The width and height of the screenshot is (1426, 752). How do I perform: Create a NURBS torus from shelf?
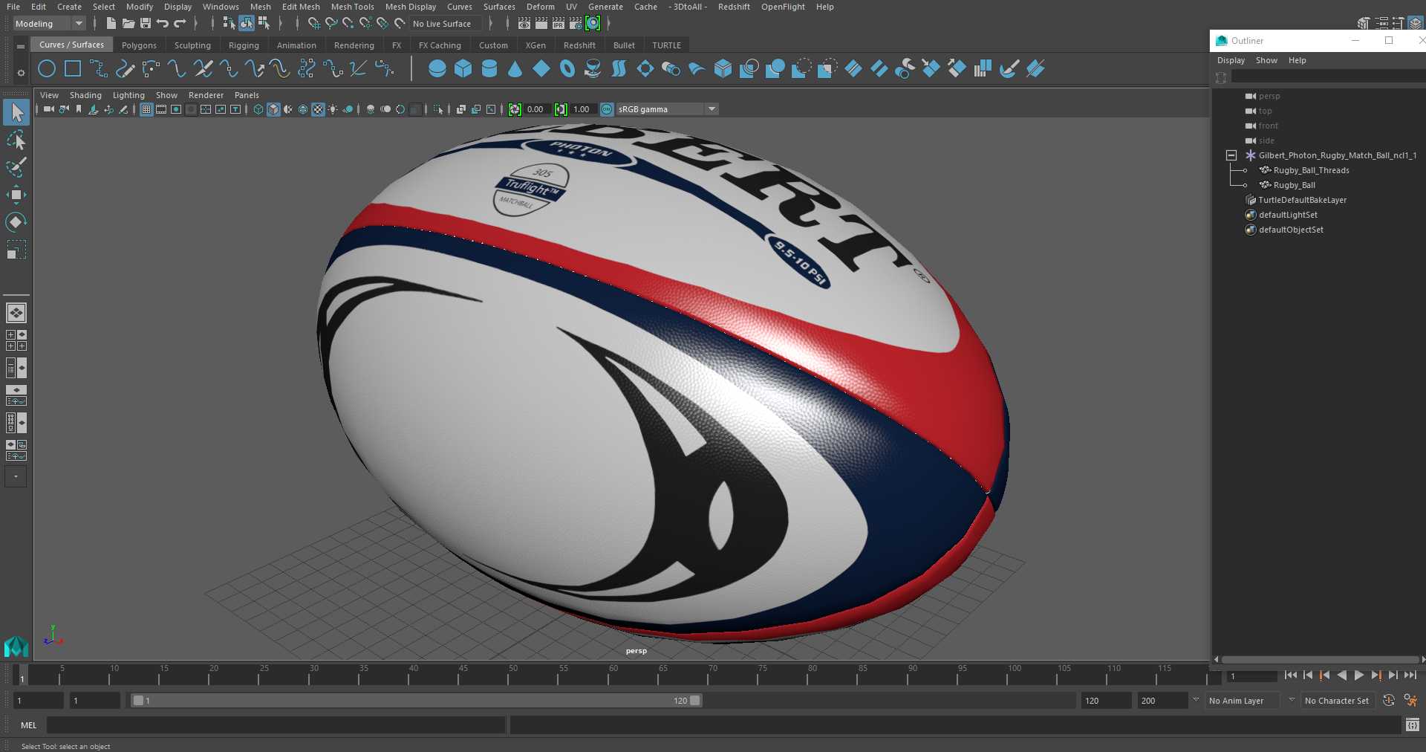pos(567,69)
